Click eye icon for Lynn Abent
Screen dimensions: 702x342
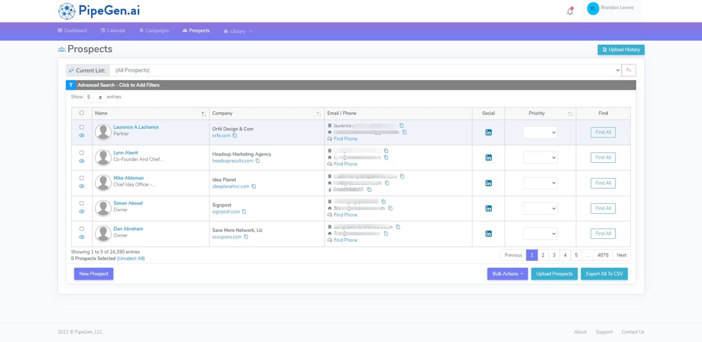tap(82, 161)
